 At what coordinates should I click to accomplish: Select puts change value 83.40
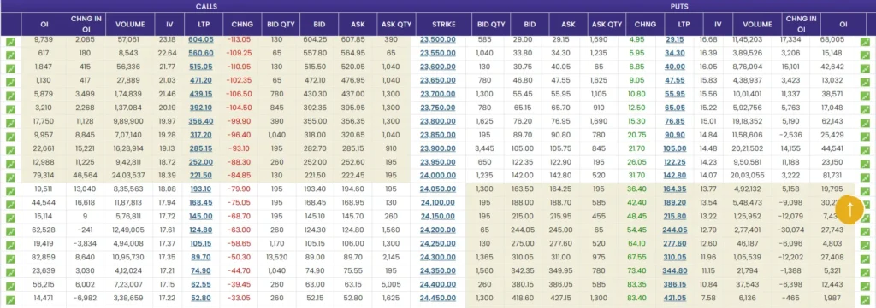click(x=636, y=298)
